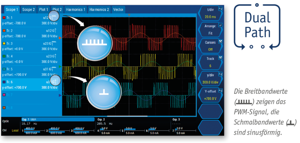
Task: Click the A-Z icon on t/div button
Action: click(220, 9)
